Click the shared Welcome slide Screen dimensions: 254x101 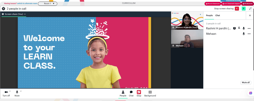(x=84, y=53)
